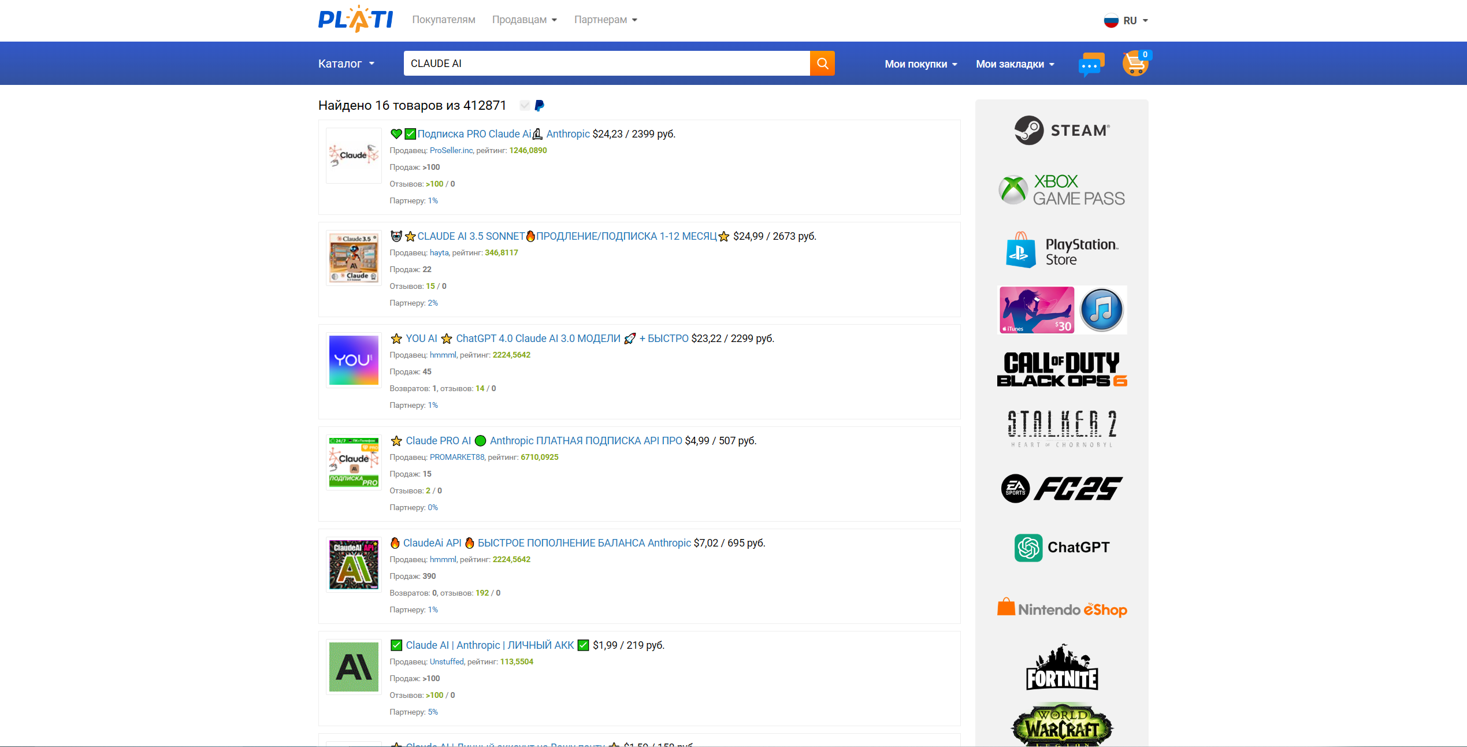Click the Claude подписка PRO thumbnail
The image size is (1467, 747).
[x=354, y=462]
